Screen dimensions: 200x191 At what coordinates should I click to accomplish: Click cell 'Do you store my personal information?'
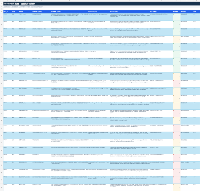[99, 173]
